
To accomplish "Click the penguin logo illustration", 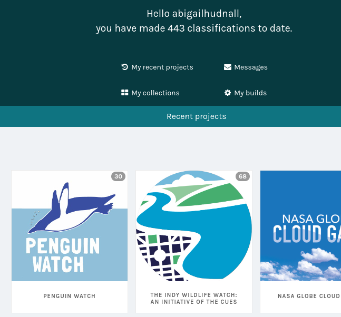I will point(72,208).
